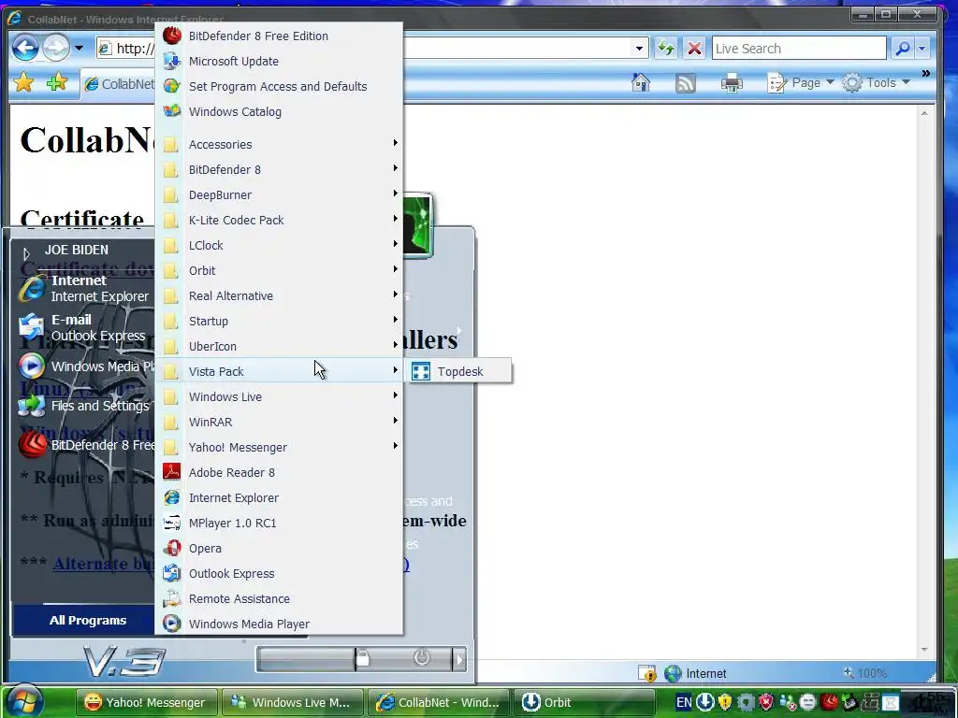958x718 pixels.
Task: Open pinned E-mail Outlook Express item
Action: point(83,328)
